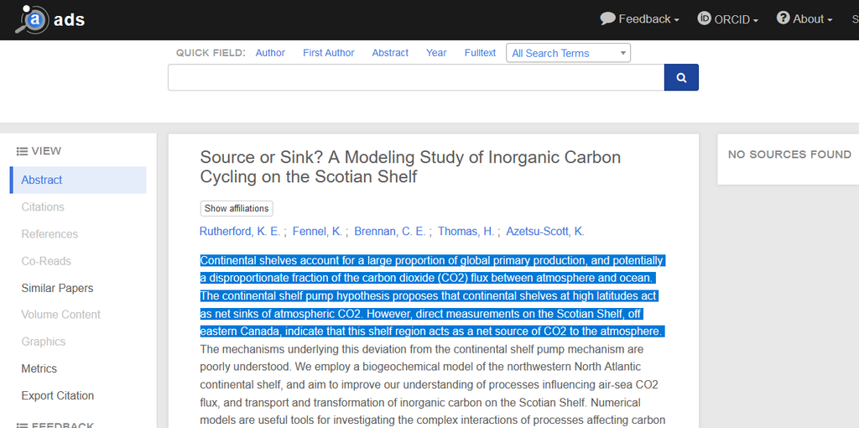
Task: Insert the Author quick field
Action: tap(270, 53)
